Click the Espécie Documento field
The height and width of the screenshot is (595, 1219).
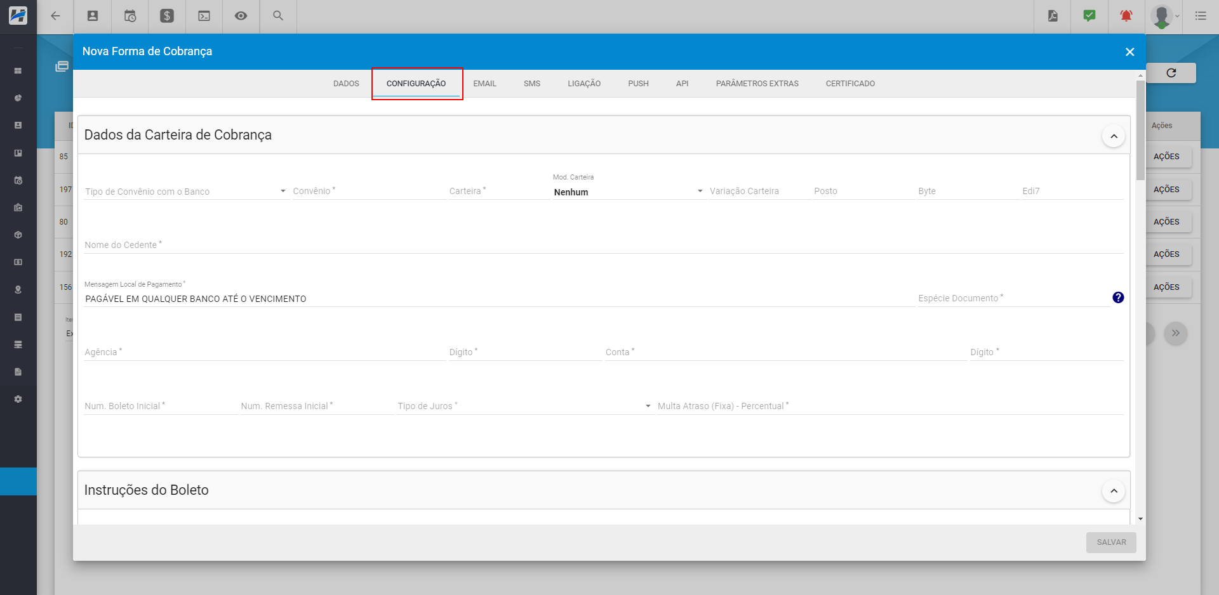(1013, 298)
